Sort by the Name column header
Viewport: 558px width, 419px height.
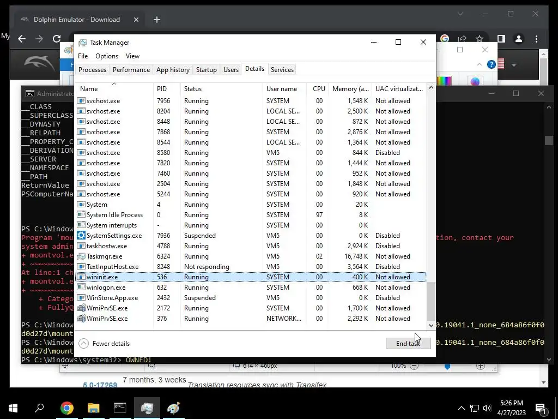(114, 89)
